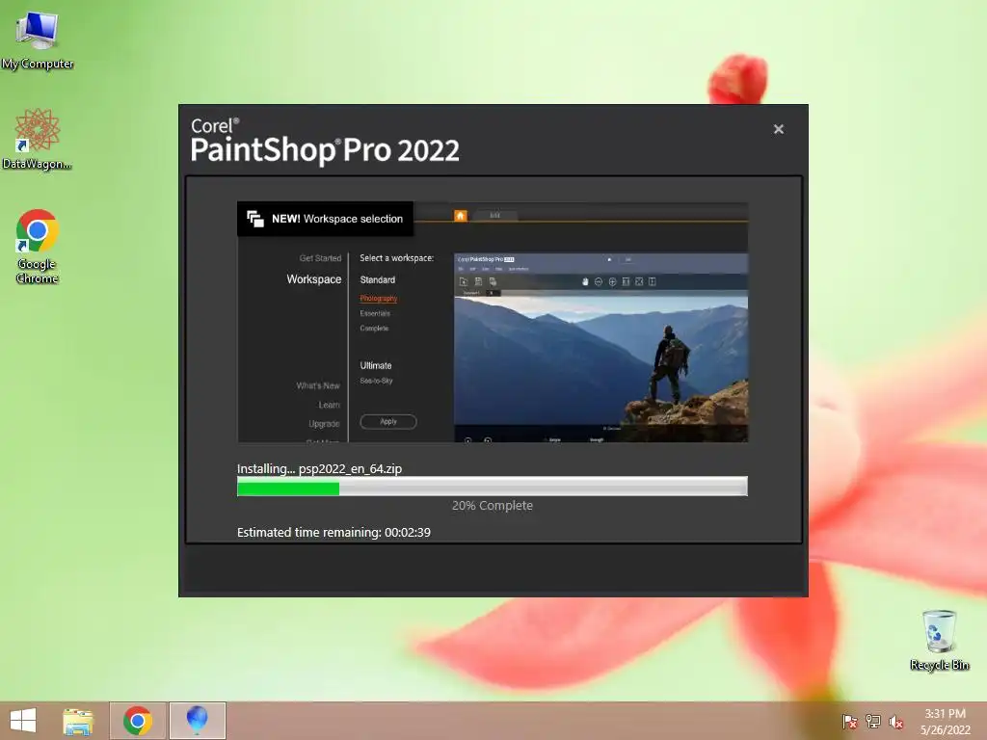Close the PaintShop Pro 2022 installer
The height and width of the screenshot is (740, 987).
(779, 129)
